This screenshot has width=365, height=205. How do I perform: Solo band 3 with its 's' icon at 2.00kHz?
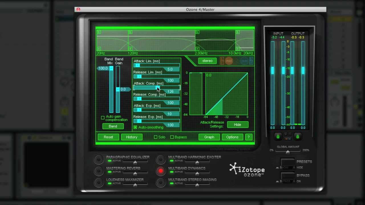[x=197, y=49]
